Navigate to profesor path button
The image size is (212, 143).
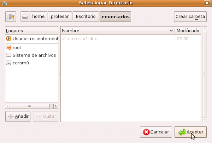pos(60,17)
